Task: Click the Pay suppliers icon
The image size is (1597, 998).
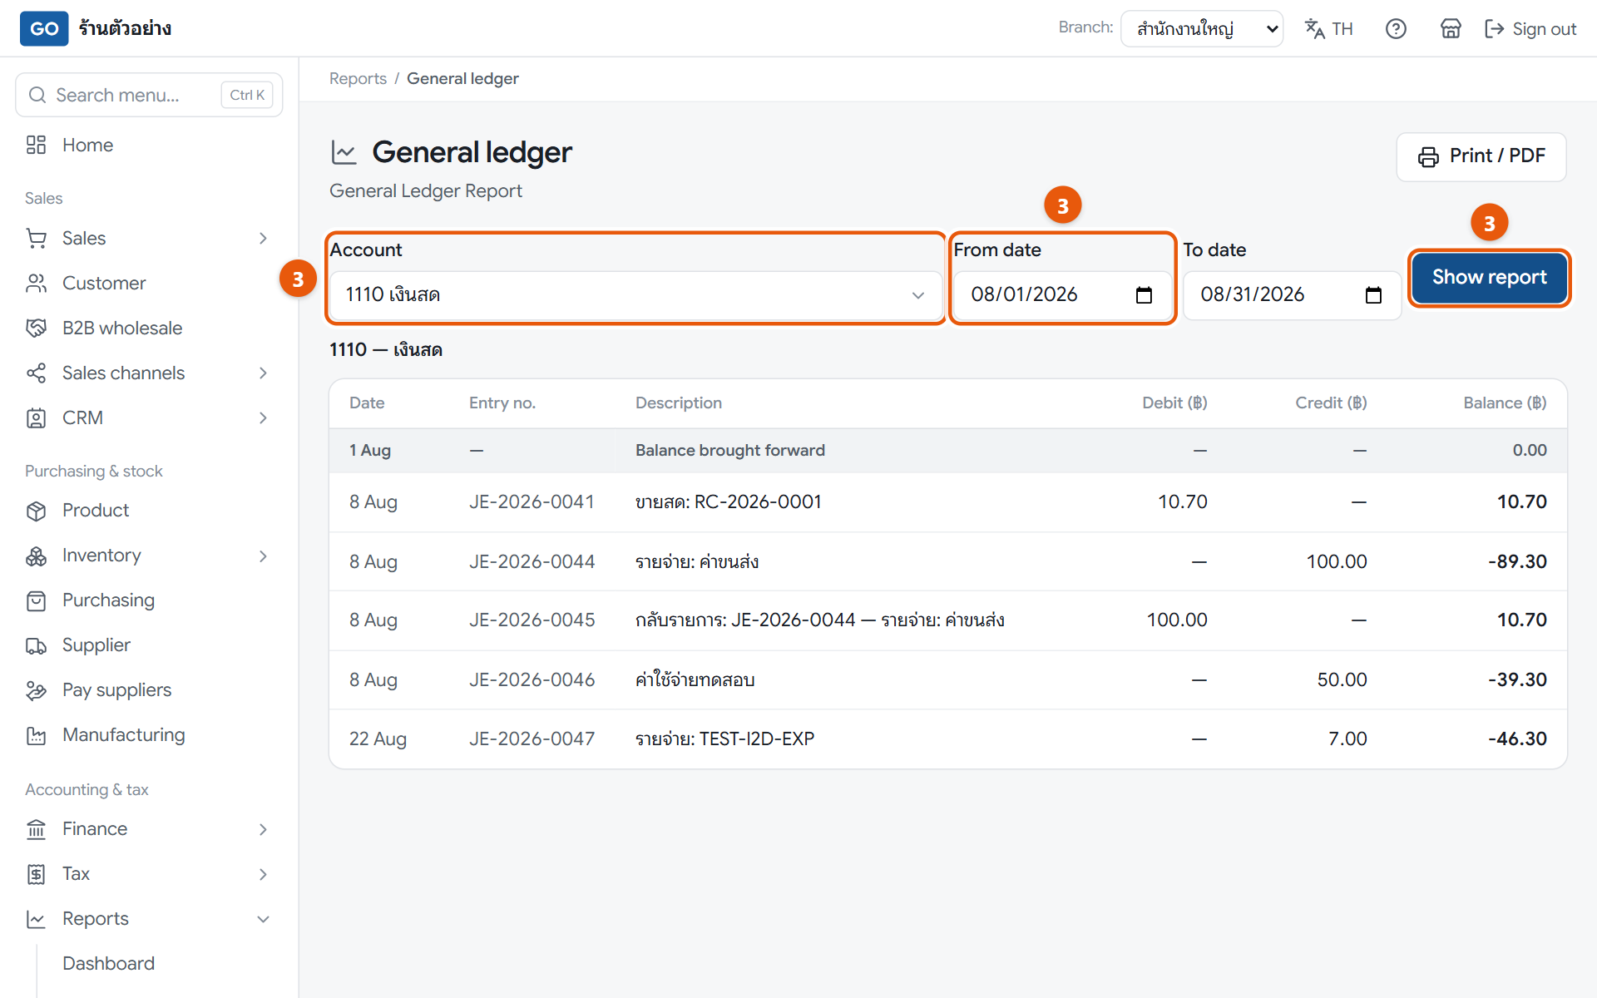Action: (36, 690)
